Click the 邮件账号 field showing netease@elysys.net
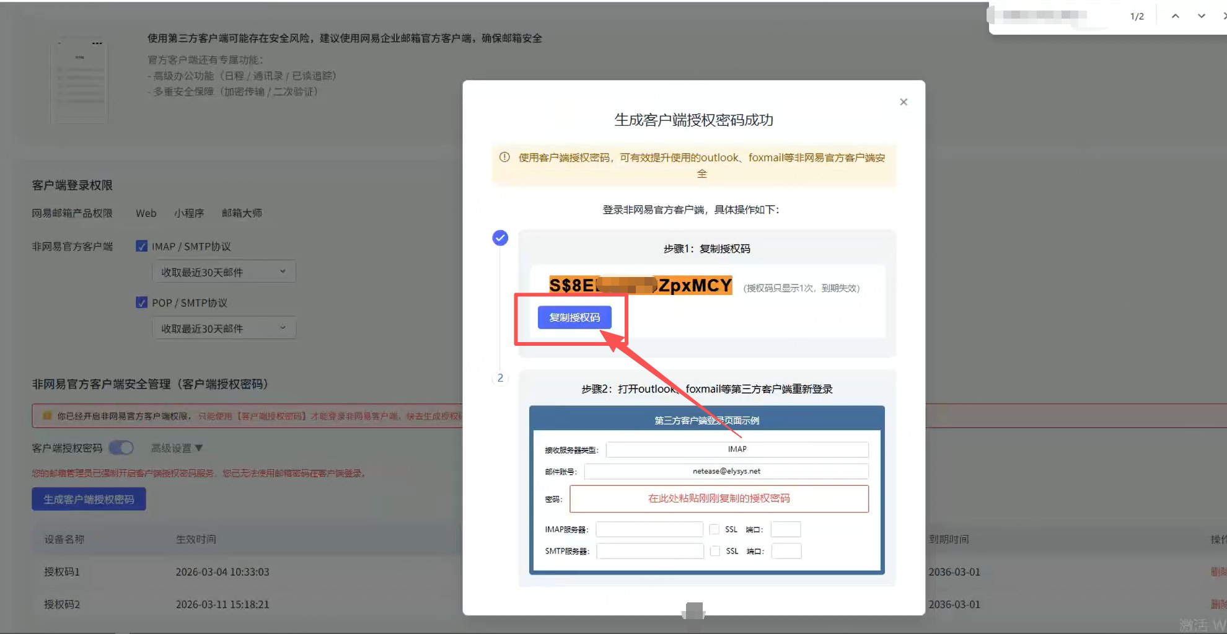The image size is (1227, 634). click(x=726, y=472)
